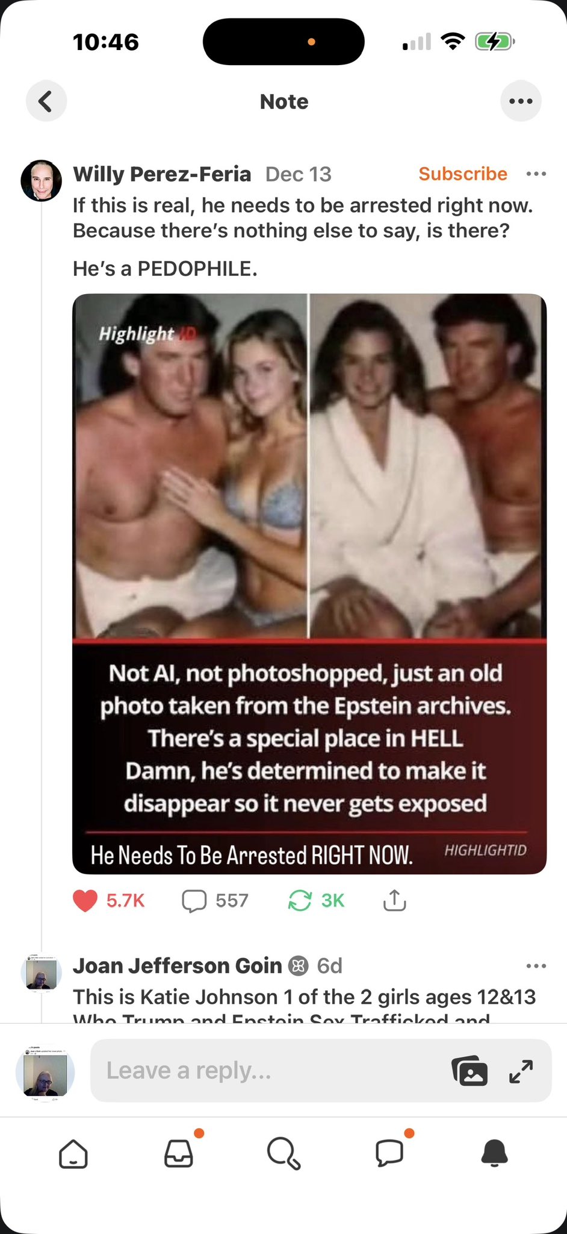Open more options for Willy's post

tap(536, 174)
